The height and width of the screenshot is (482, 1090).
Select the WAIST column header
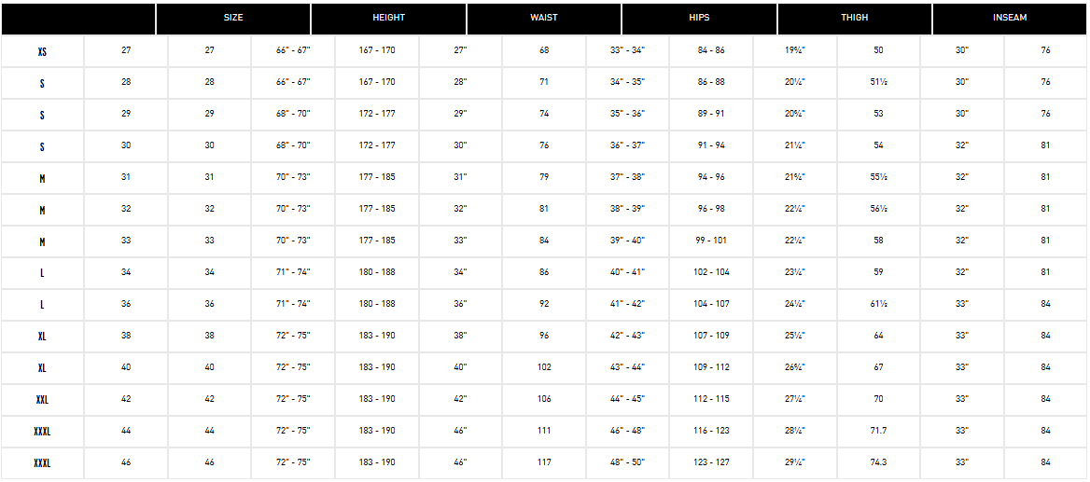point(544,18)
